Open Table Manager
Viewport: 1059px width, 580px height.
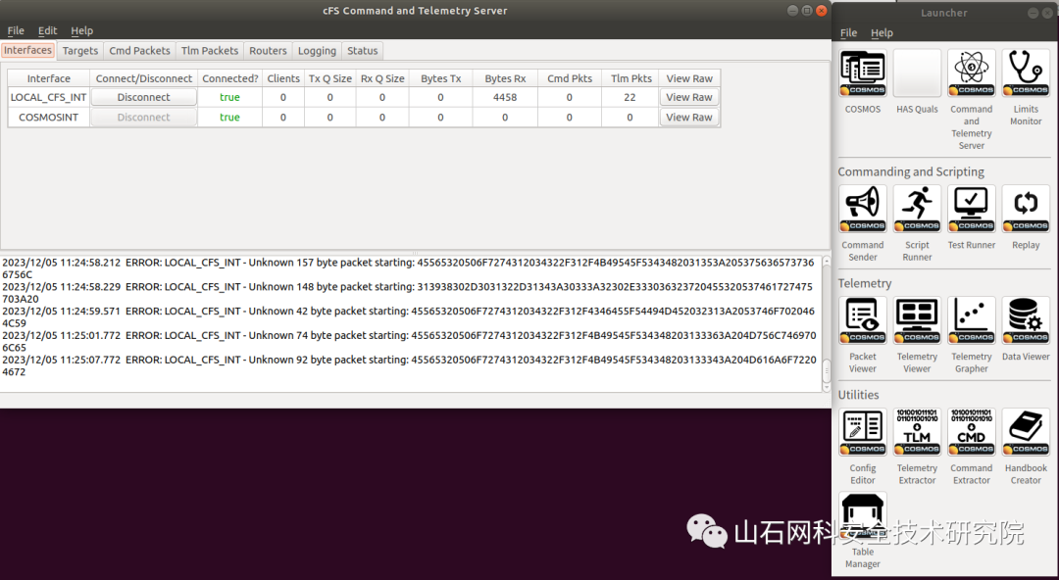pyautogui.click(x=863, y=516)
